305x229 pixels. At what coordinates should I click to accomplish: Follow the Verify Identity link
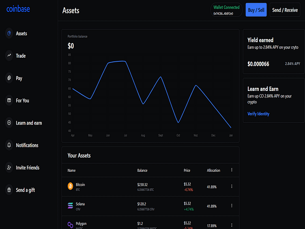click(x=258, y=114)
